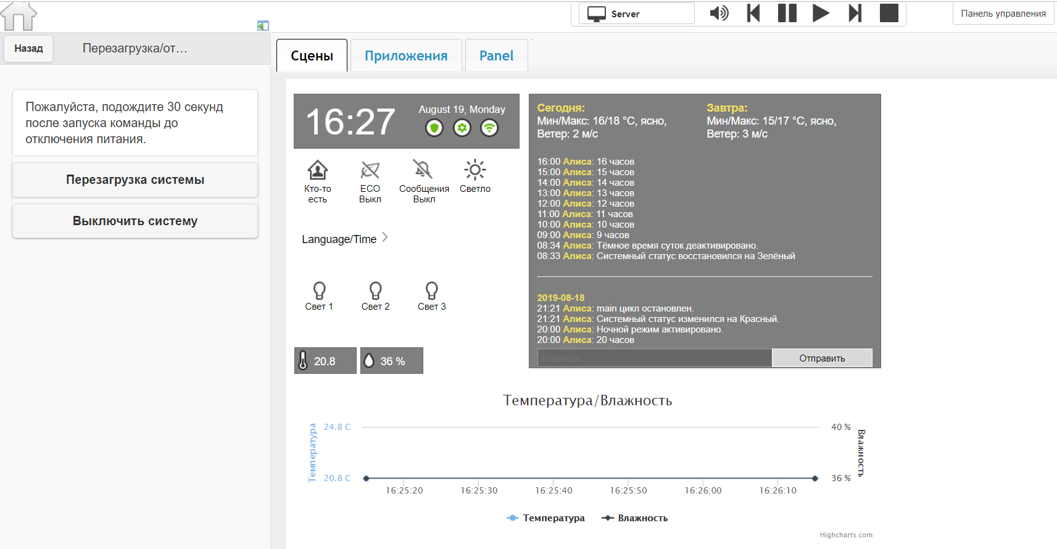Focus the Команда input field
Screen dimensions: 1057x549
[655, 358]
